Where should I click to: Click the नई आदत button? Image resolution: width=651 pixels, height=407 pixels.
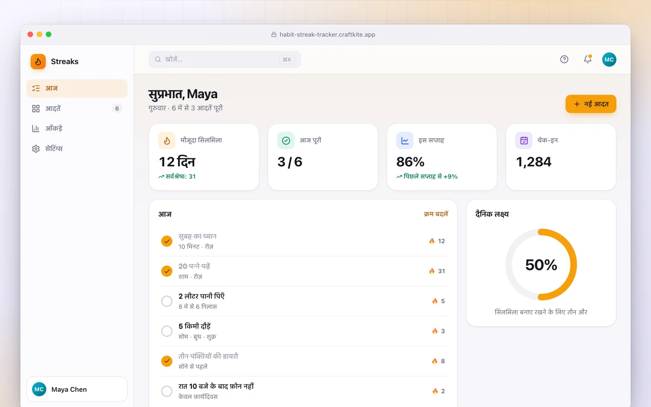coord(591,104)
